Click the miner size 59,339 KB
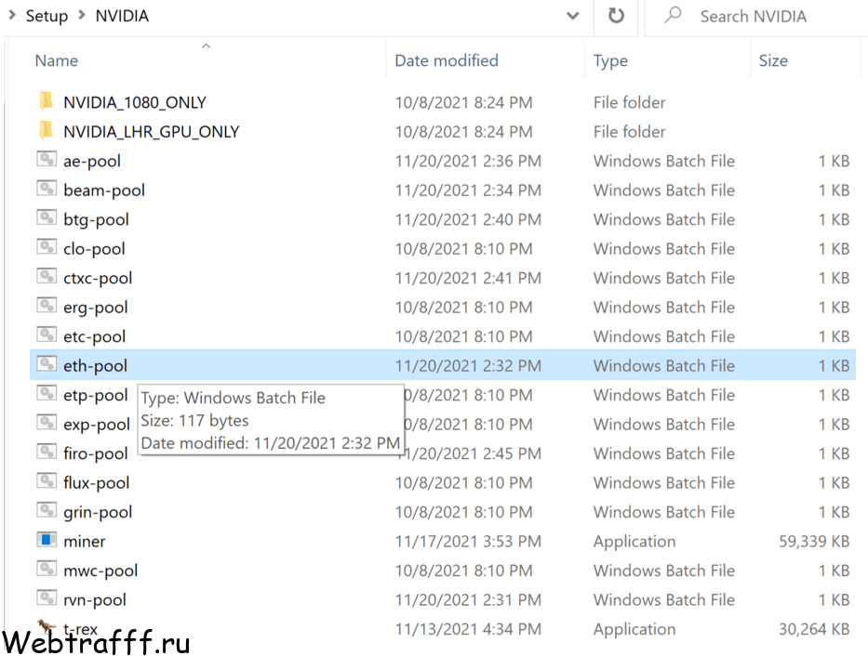The image size is (868, 656). click(814, 541)
